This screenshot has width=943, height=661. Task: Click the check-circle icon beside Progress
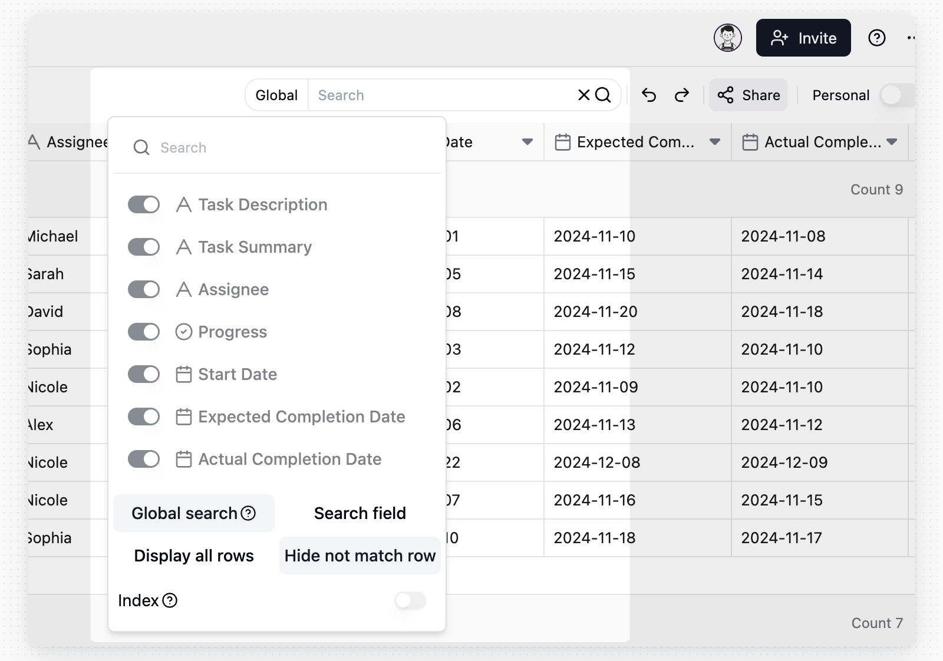pos(184,332)
